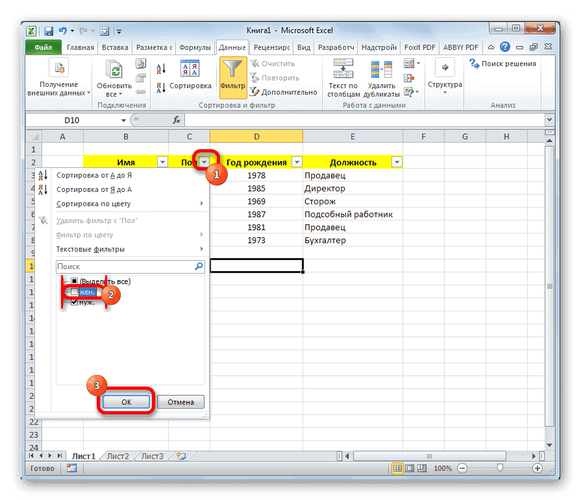Screen dimensions: 581x500
Task: Click the Поиск search field in filter menu
Action: pos(127,267)
